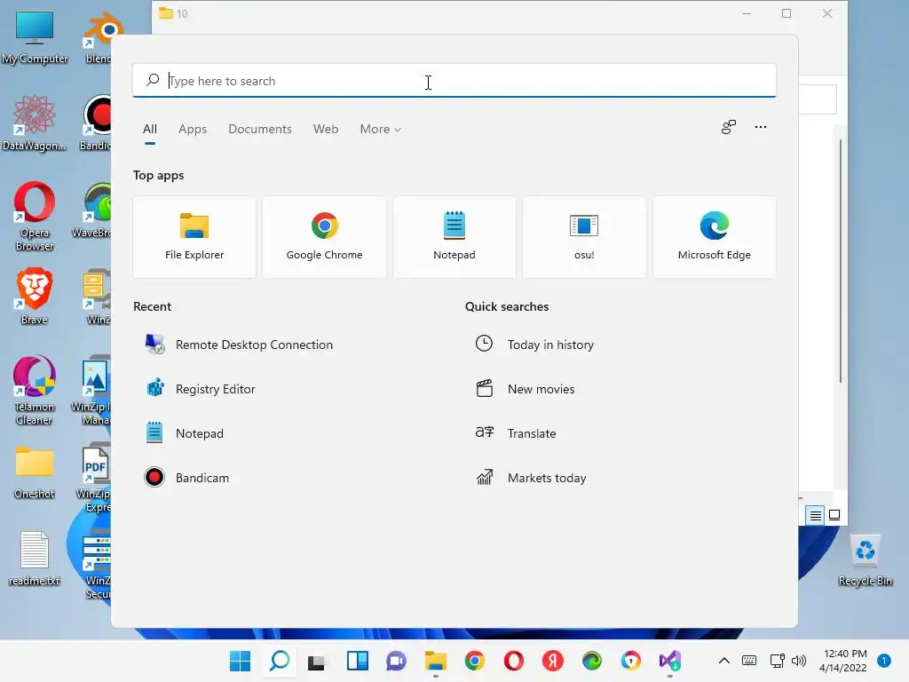909x682 pixels.
Task: Open Teams Chat from taskbar
Action: 396,661
